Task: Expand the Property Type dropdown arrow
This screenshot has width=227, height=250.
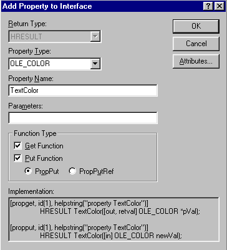Action: [95, 64]
